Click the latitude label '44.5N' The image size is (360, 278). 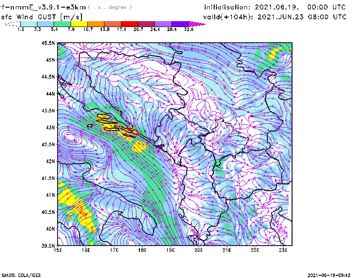(48, 76)
